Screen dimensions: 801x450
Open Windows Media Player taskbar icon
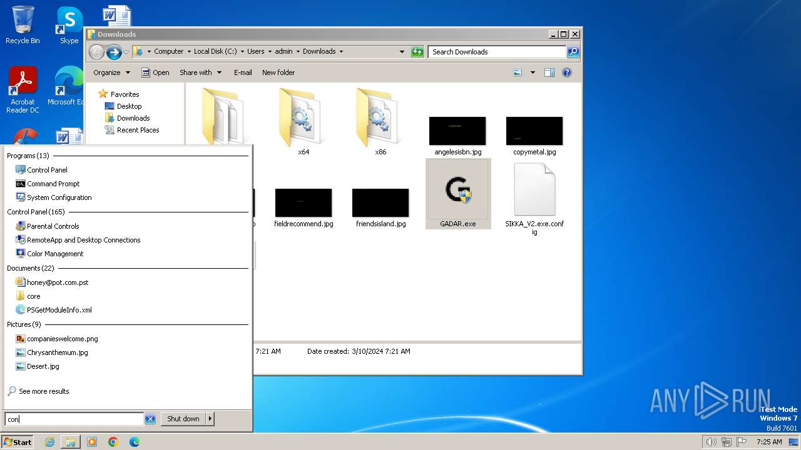pyautogui.click(x=92, y=442)
